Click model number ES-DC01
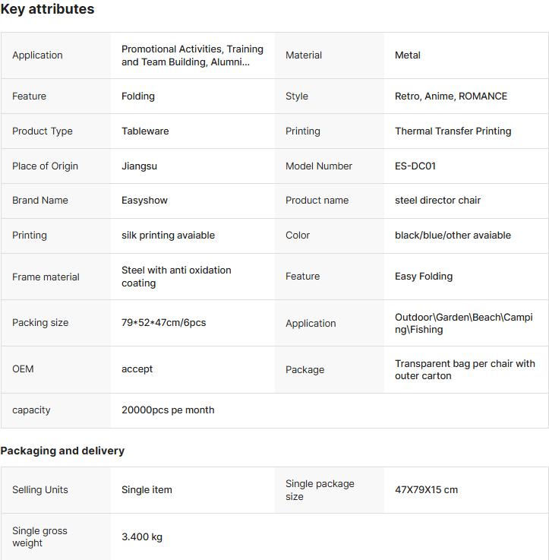 [x=415, y=166]
